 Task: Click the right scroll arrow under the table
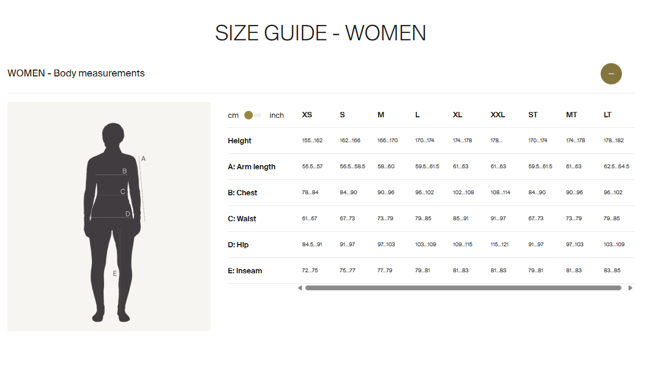click(630, 288)
